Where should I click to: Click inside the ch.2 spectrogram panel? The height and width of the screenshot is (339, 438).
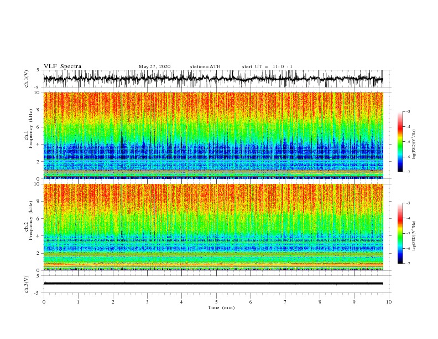pyautogui.click(x=213, y=227)
